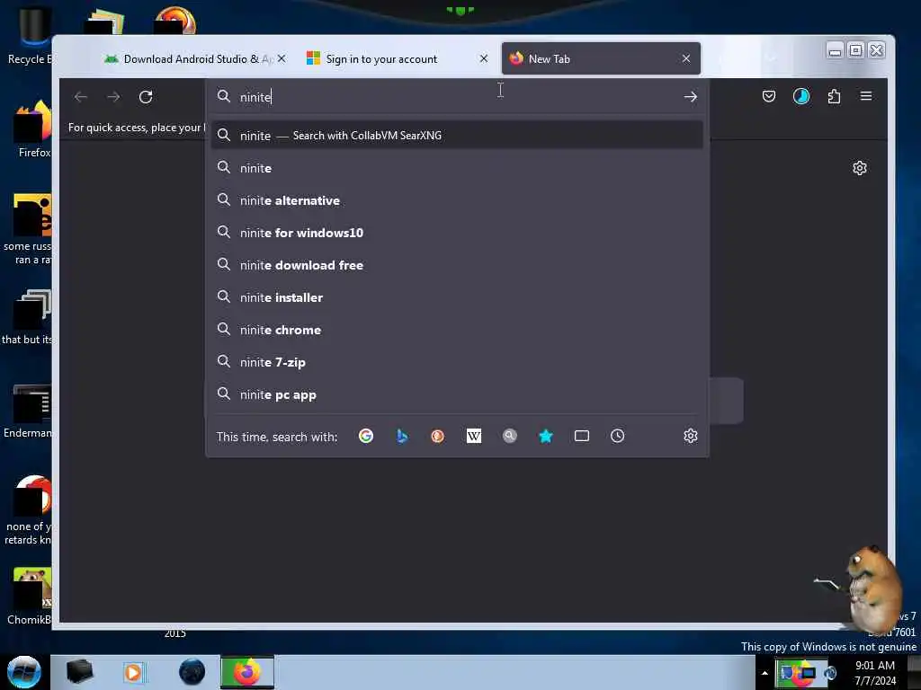Open dark globe taskbar icon
This screenshot has height=690, width=921.
coord(192,672)
